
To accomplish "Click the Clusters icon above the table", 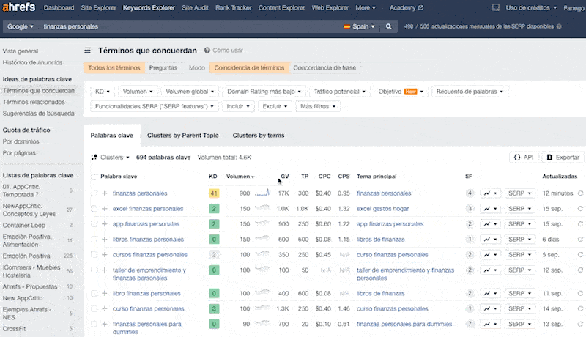I will 94,158.
